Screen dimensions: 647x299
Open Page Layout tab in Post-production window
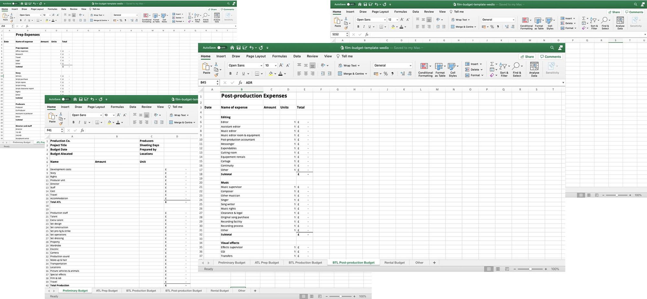click(x=256, y=56)
